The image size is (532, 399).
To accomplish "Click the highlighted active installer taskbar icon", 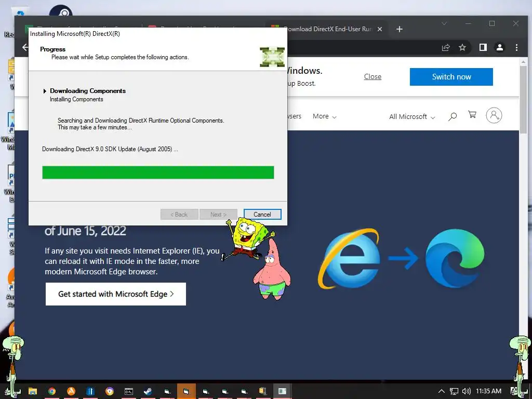I will (187, 391).
